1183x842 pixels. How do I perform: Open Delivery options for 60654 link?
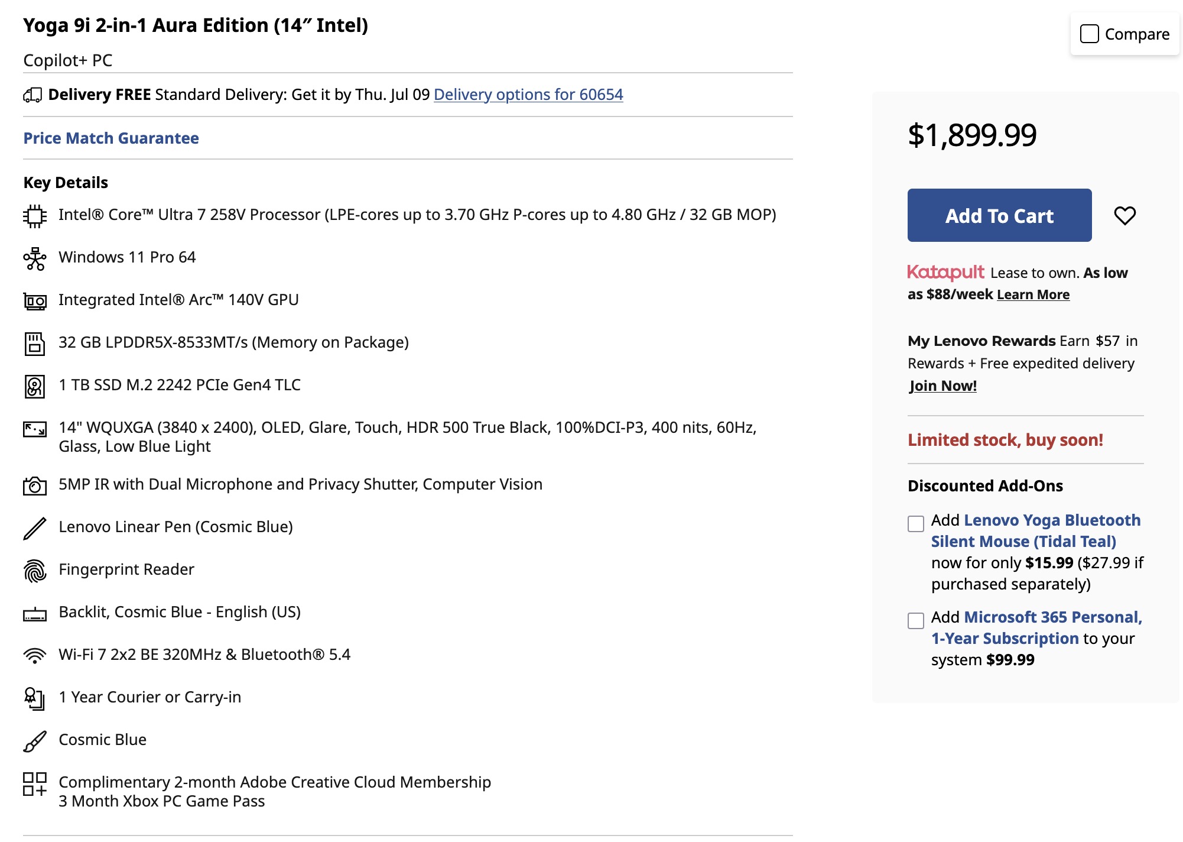click(x=528, y=95)
